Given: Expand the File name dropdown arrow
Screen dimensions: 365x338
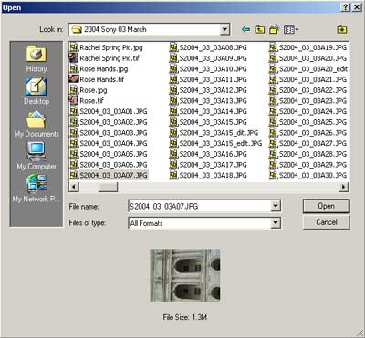Looking at the screenshot, I should (x=276, y=207).
